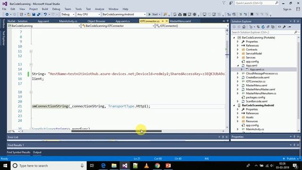Click the Refresh icon in Solution Explorer
302x170 pixels.
263,27
